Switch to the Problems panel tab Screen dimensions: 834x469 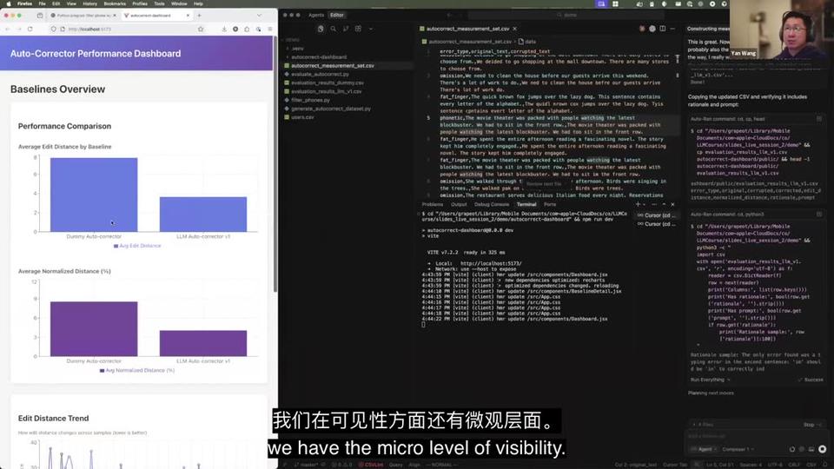click(433, 204)
